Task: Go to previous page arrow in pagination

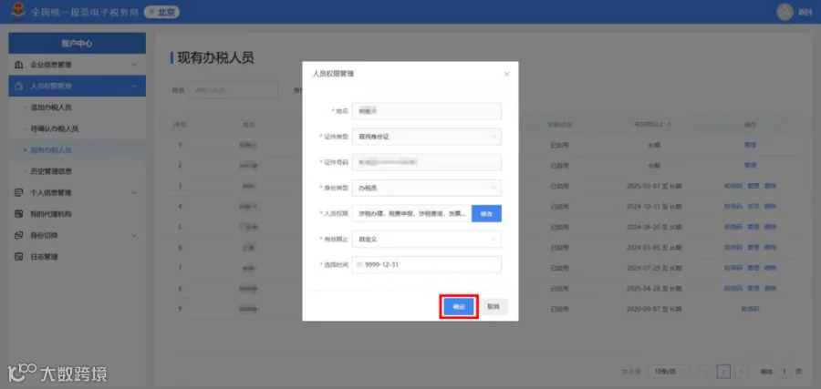Action: pos(705,371)
